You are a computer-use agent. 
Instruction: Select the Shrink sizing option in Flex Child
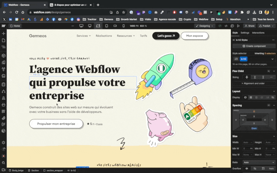pos(247,77)
